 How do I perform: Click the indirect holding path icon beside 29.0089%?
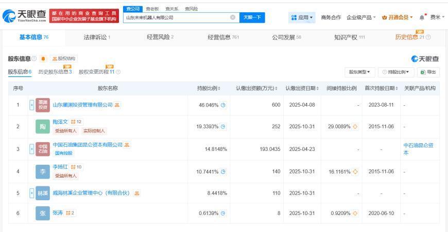(x=355, y=126)
